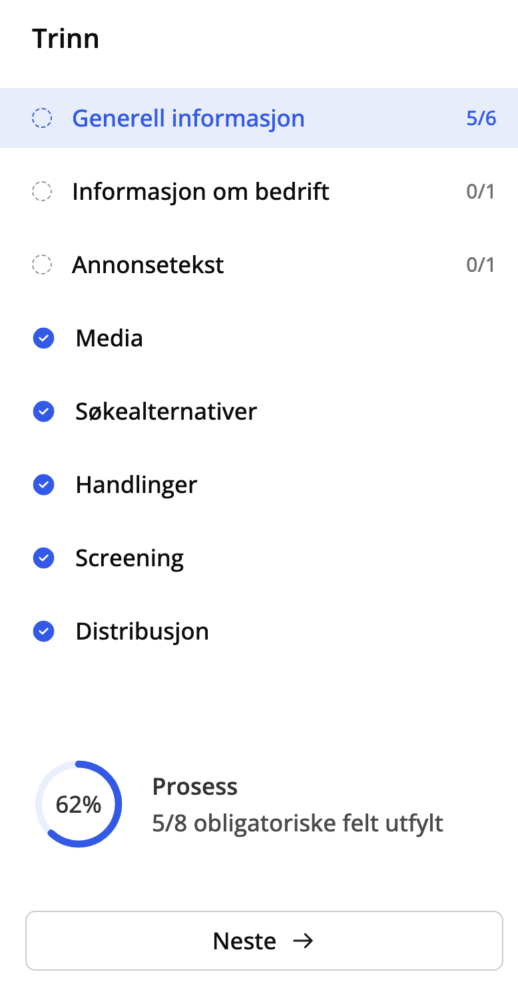Click the checkmark icon beside Distribusjon
This screenshot has height=990, width=518.
click(43, 632)
